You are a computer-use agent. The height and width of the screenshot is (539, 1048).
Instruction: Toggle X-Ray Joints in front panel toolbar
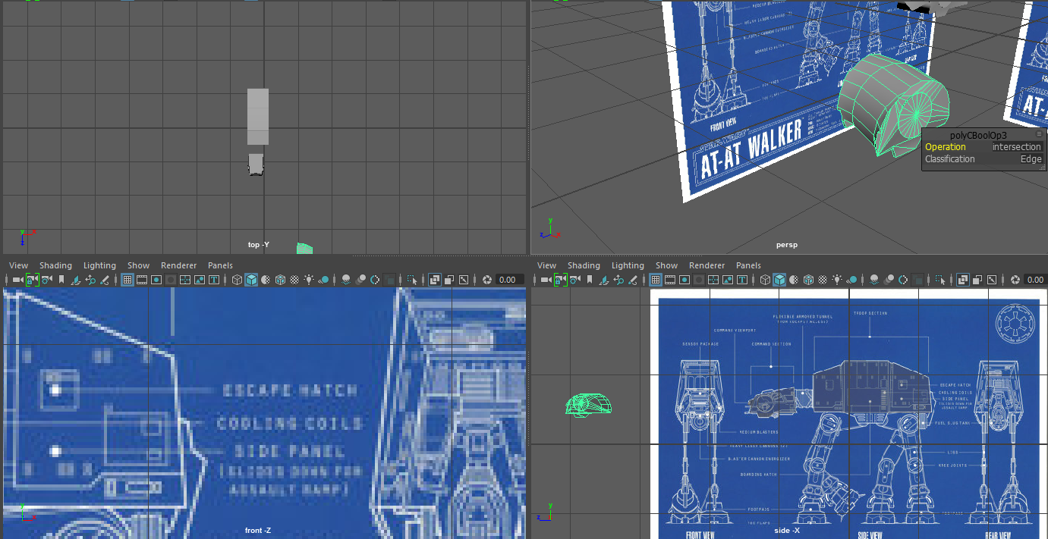click(464, 280)
